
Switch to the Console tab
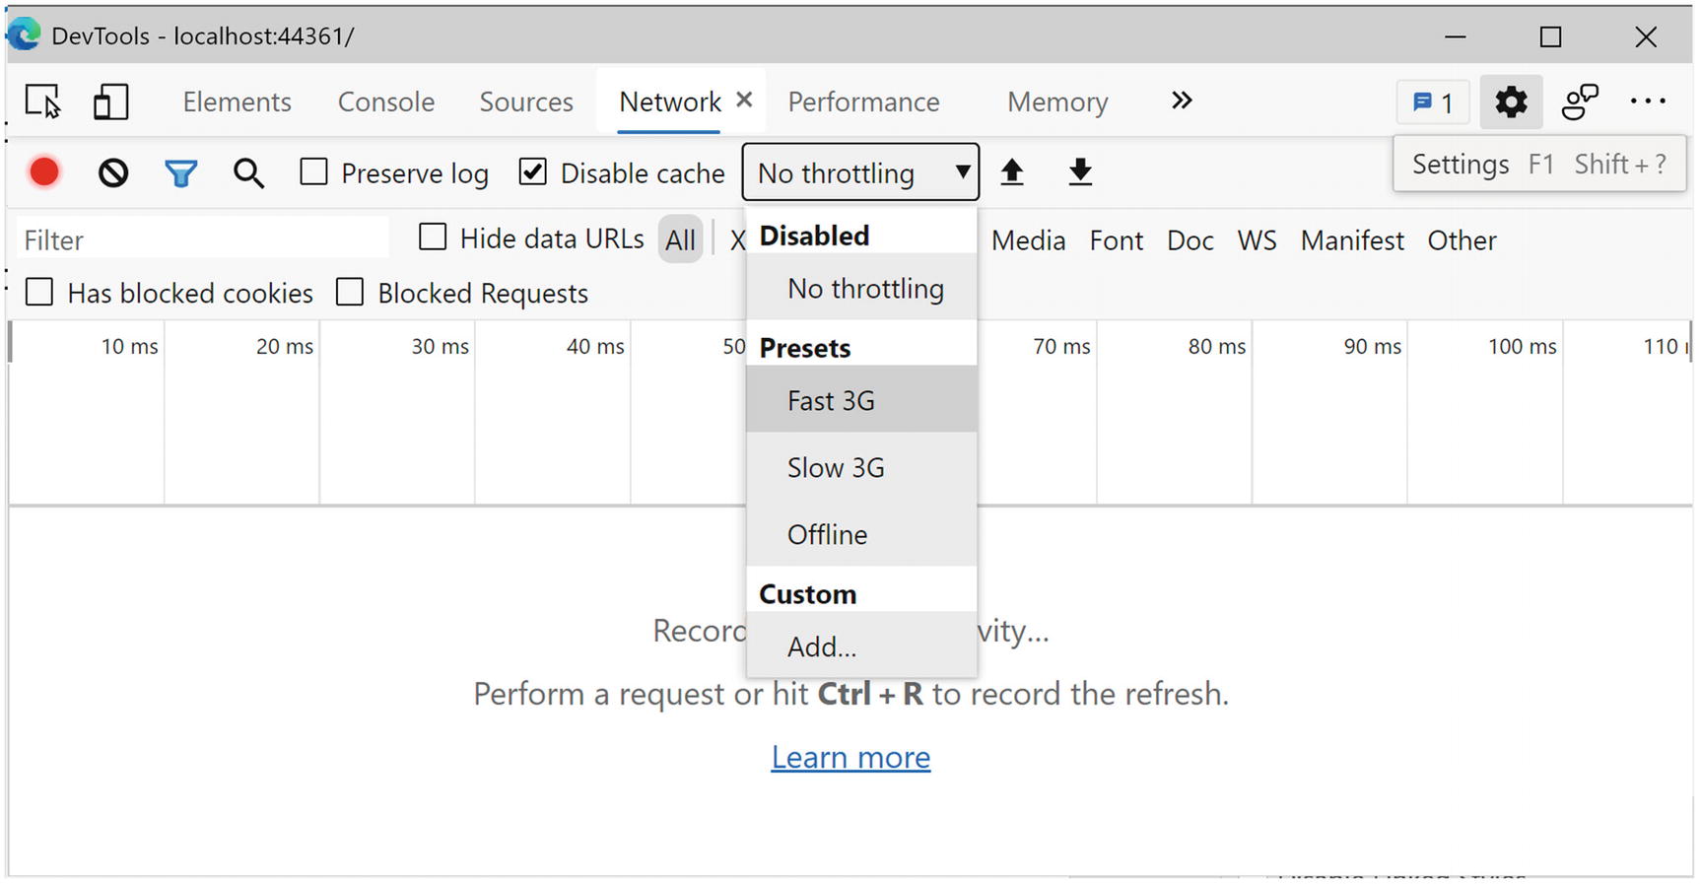(x=385, y=102)
